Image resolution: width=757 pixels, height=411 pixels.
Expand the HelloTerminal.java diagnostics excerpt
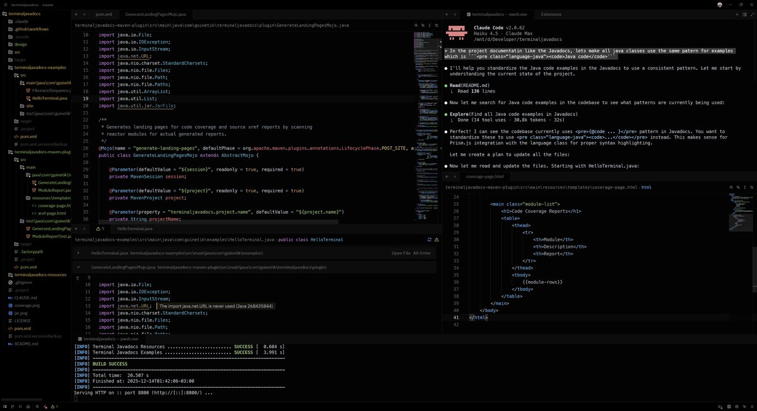pos(78,253)
